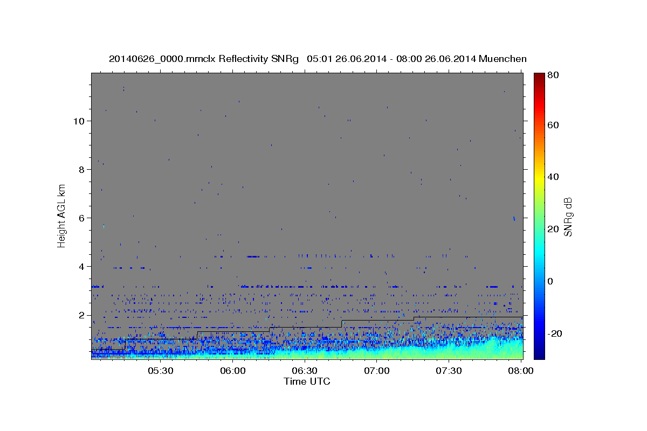Click the height axis value 2
The image size is (647, 431).
[x=81, y=315]
